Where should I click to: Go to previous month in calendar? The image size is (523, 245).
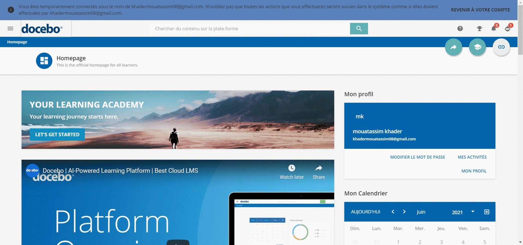point(393,212)
